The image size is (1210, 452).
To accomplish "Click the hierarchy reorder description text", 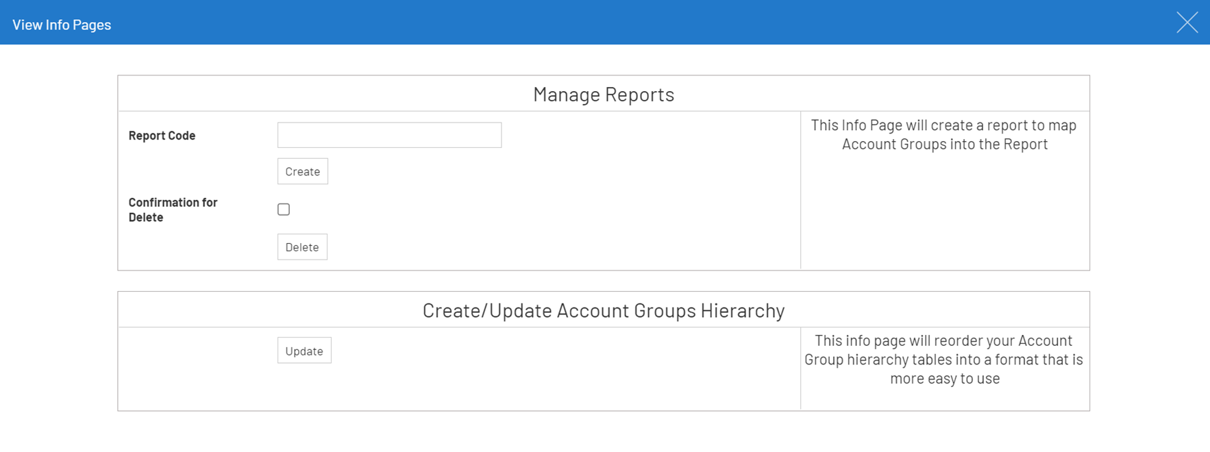I will [944, 360].
